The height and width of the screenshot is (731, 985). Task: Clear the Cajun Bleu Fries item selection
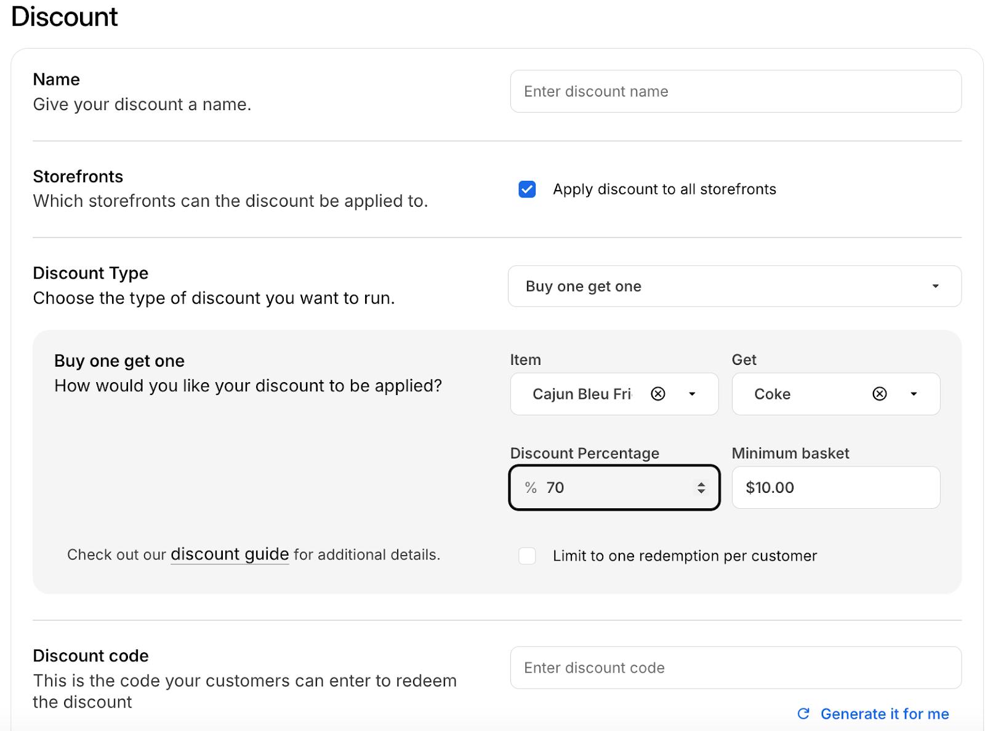[x=657, y=394]
